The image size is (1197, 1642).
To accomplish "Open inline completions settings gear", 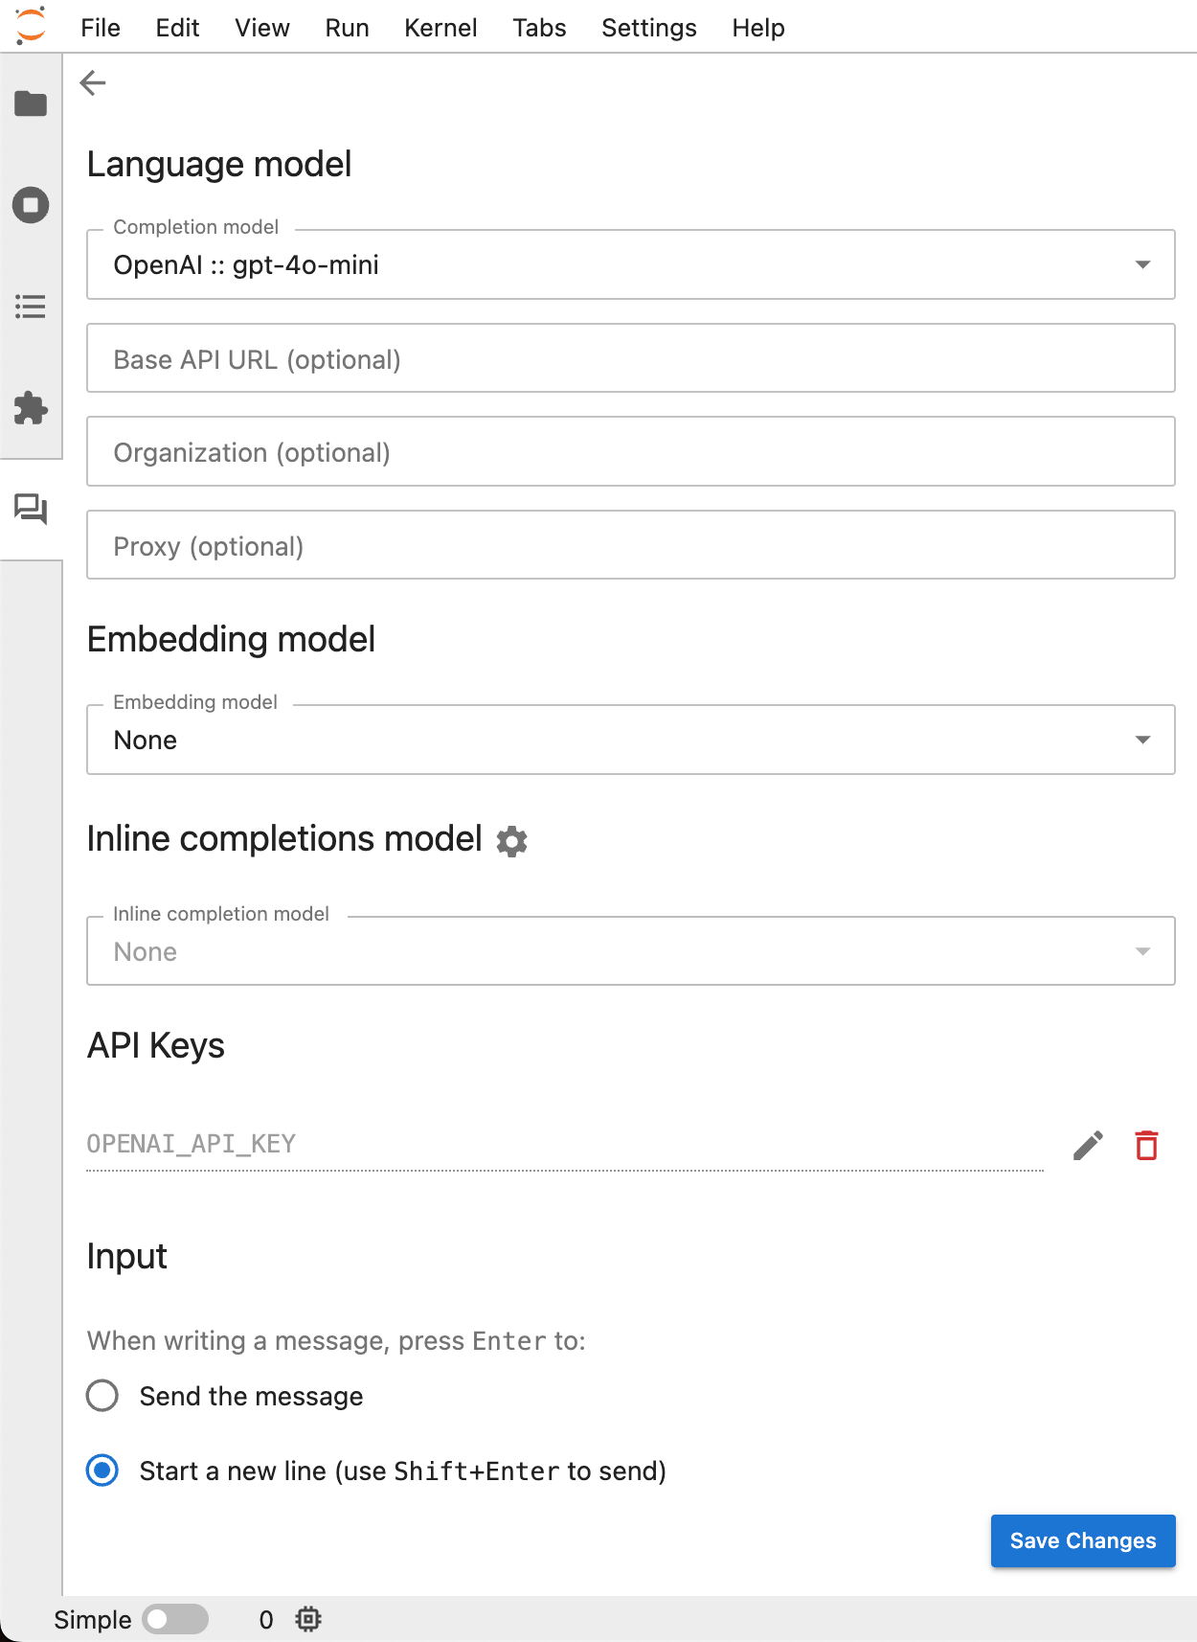I will click(x=512, y=841).
